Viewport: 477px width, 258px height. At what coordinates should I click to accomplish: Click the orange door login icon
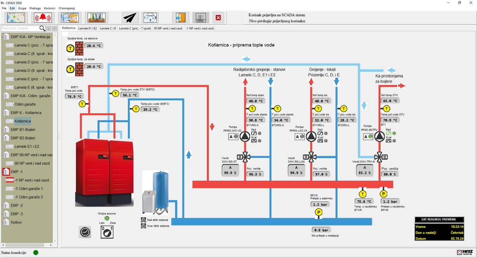(181, 17)
